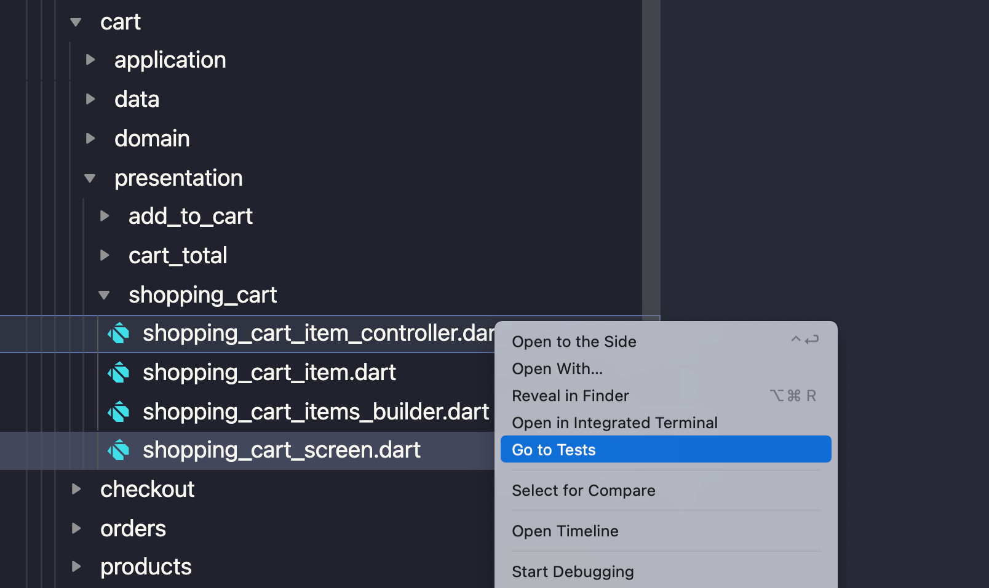Screen dimensions: 989x588
Task: Open the checkout folder
Action: pyautogui.click(x=148, y=490)
